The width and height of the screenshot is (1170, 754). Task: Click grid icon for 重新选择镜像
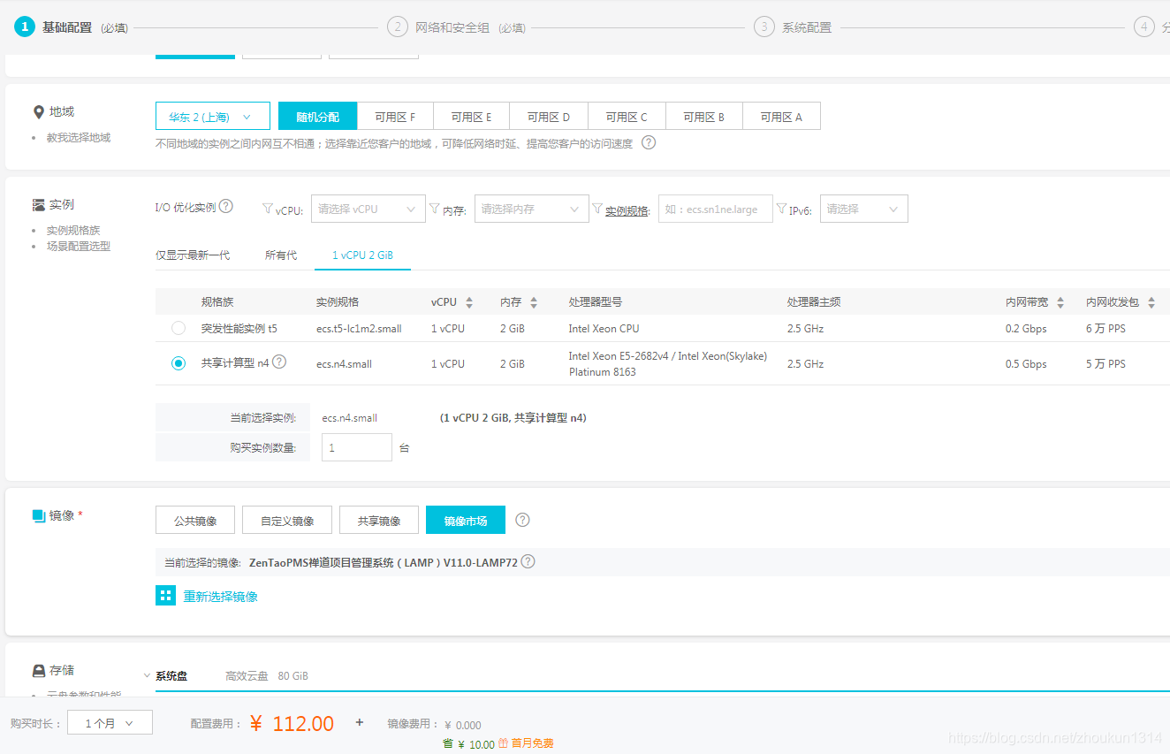[x=165, y=596]
